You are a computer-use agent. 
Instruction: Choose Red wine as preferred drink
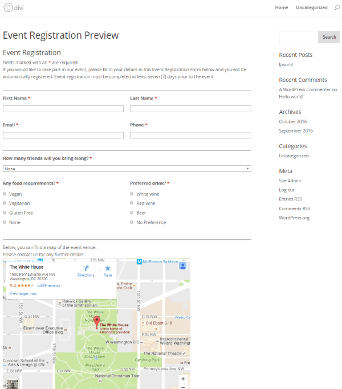coord(132,203)
